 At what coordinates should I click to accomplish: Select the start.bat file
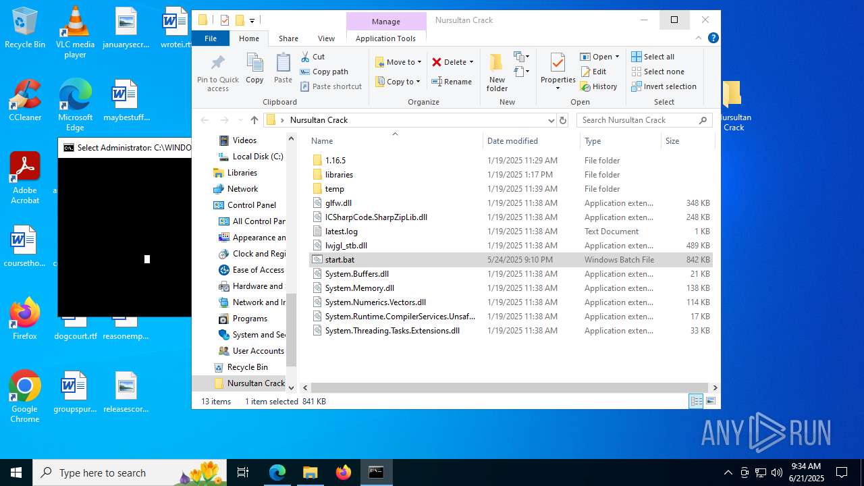click(511, 260)
